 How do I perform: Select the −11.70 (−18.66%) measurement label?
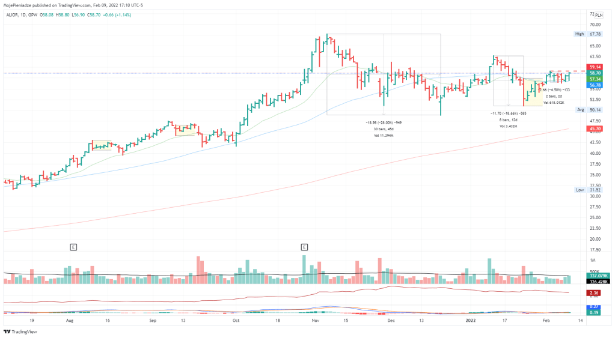point(508,113)
